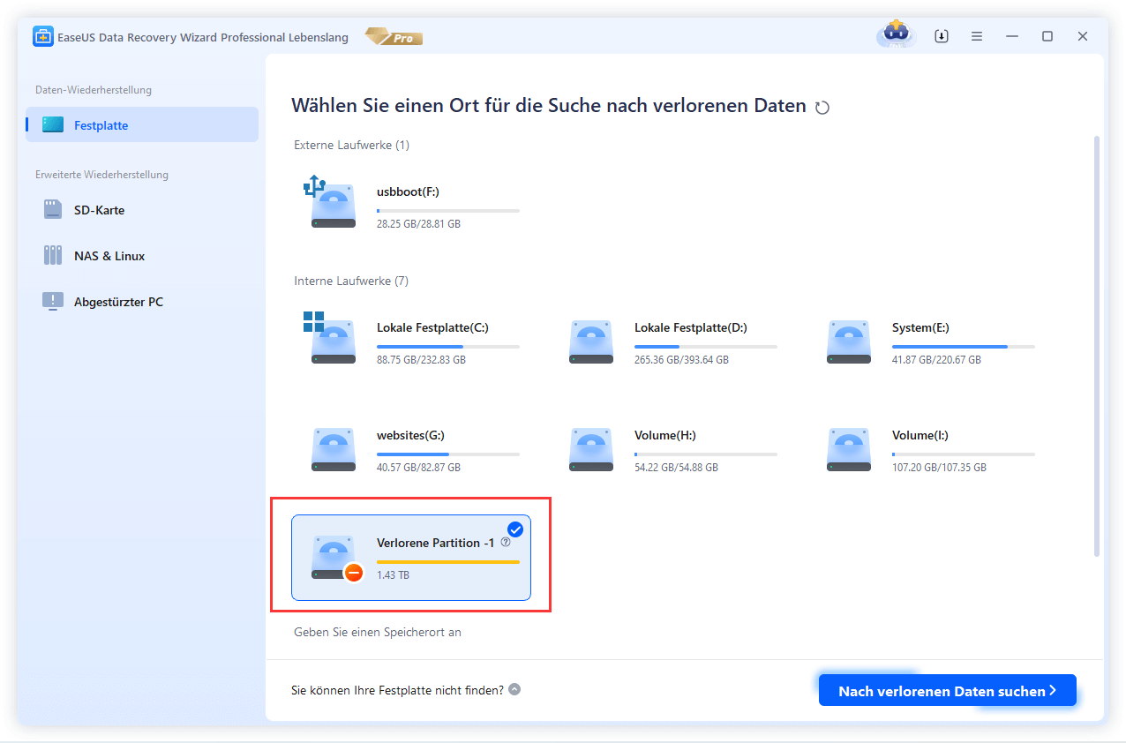Click the download/update icon in title bar
Screen dimensions: 1126x743
942,36
